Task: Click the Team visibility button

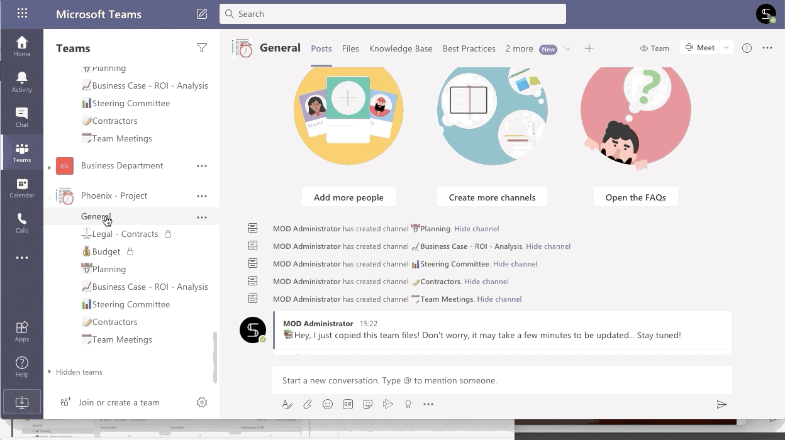Action: click(654, 48)
